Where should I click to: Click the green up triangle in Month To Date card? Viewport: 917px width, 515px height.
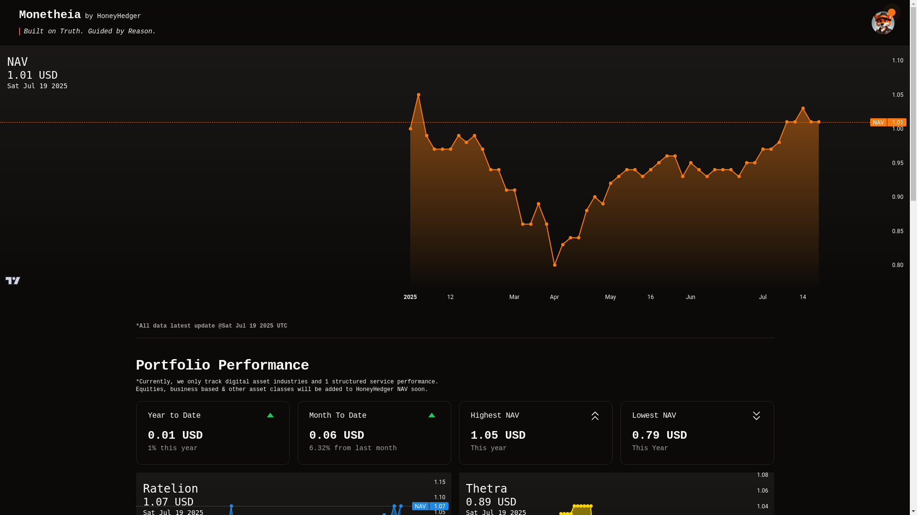[432, 415]
